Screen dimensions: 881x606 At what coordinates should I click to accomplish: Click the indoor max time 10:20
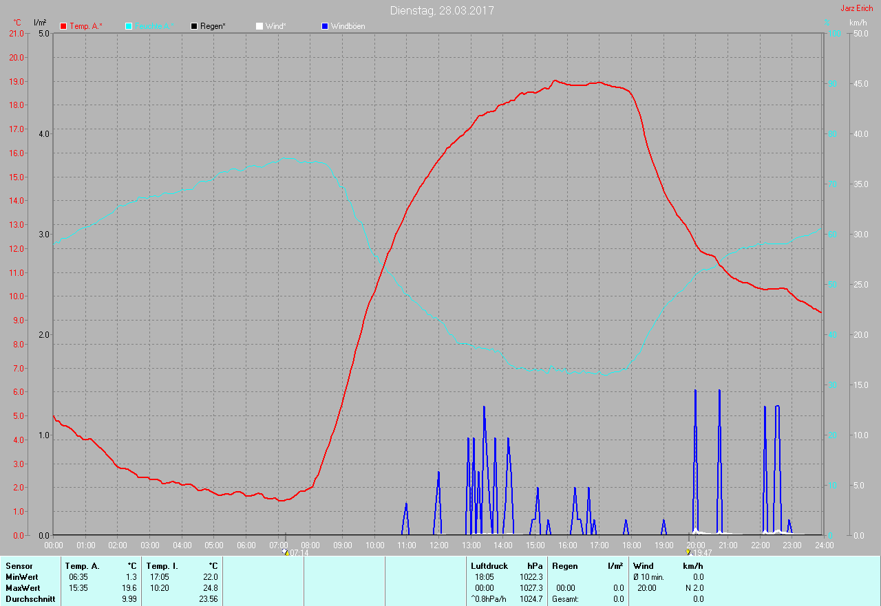tap(160, 588)
